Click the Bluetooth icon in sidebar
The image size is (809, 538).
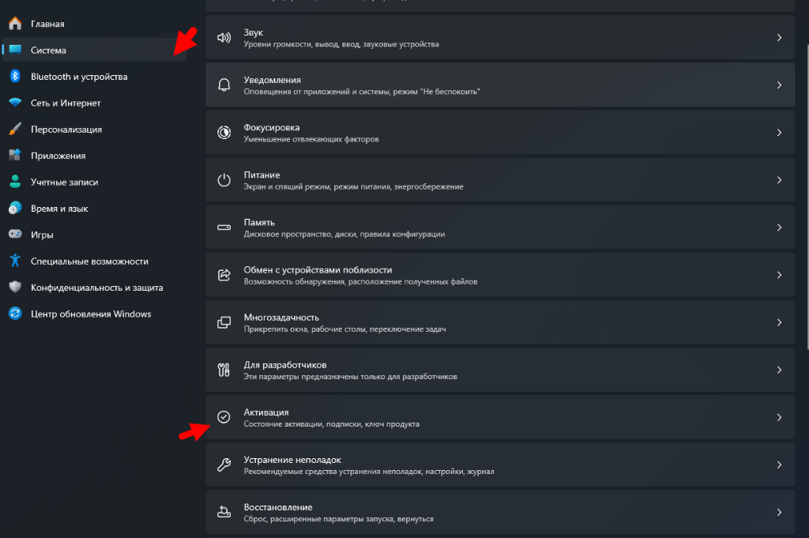coord(14,77)
